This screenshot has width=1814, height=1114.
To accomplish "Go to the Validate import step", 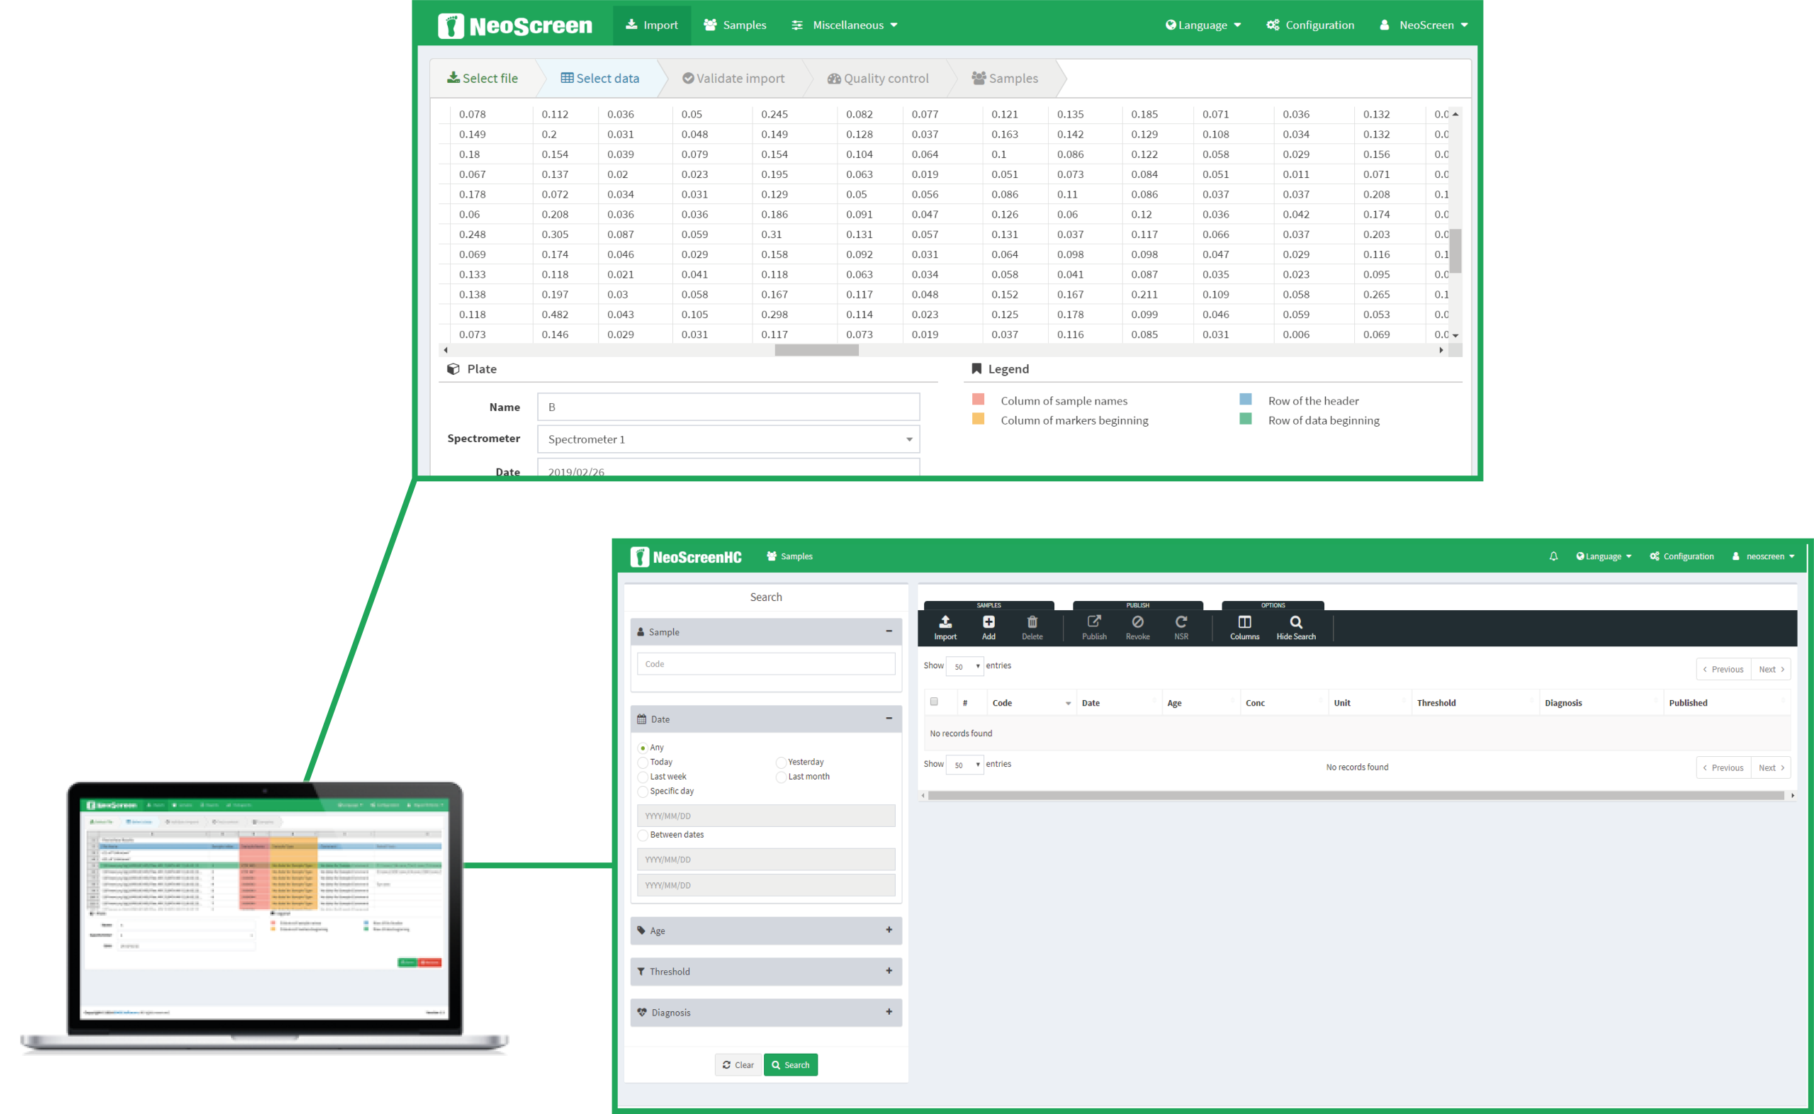I will coord(733,78).
